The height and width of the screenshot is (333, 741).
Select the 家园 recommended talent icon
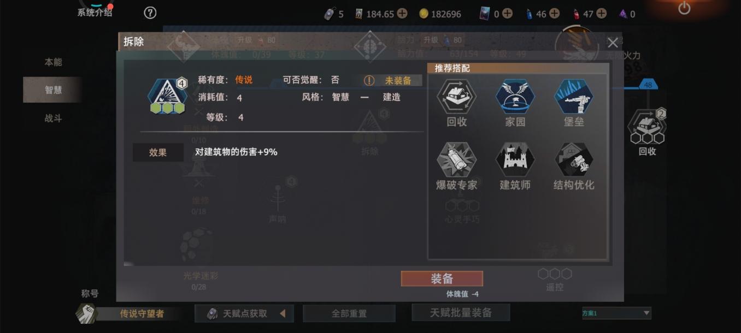515,97
